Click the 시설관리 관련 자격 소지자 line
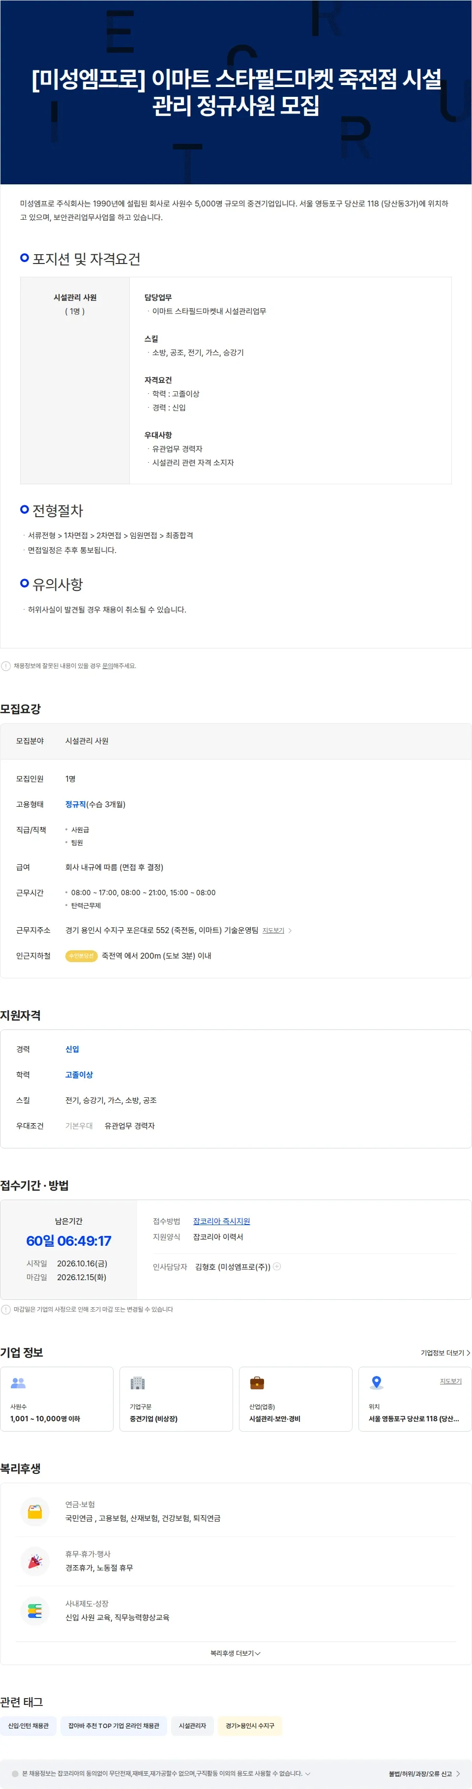The height and width of the screenshot is (1789, 472). coord(193,463)
